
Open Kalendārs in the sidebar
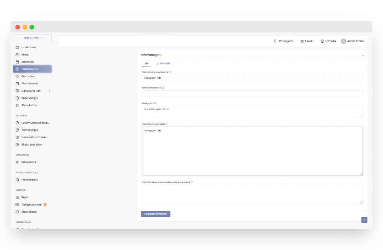28,62
